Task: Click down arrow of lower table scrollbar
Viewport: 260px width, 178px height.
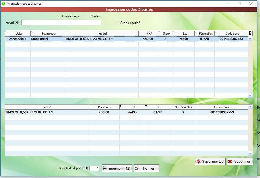Action: click(x=250, y=153)
